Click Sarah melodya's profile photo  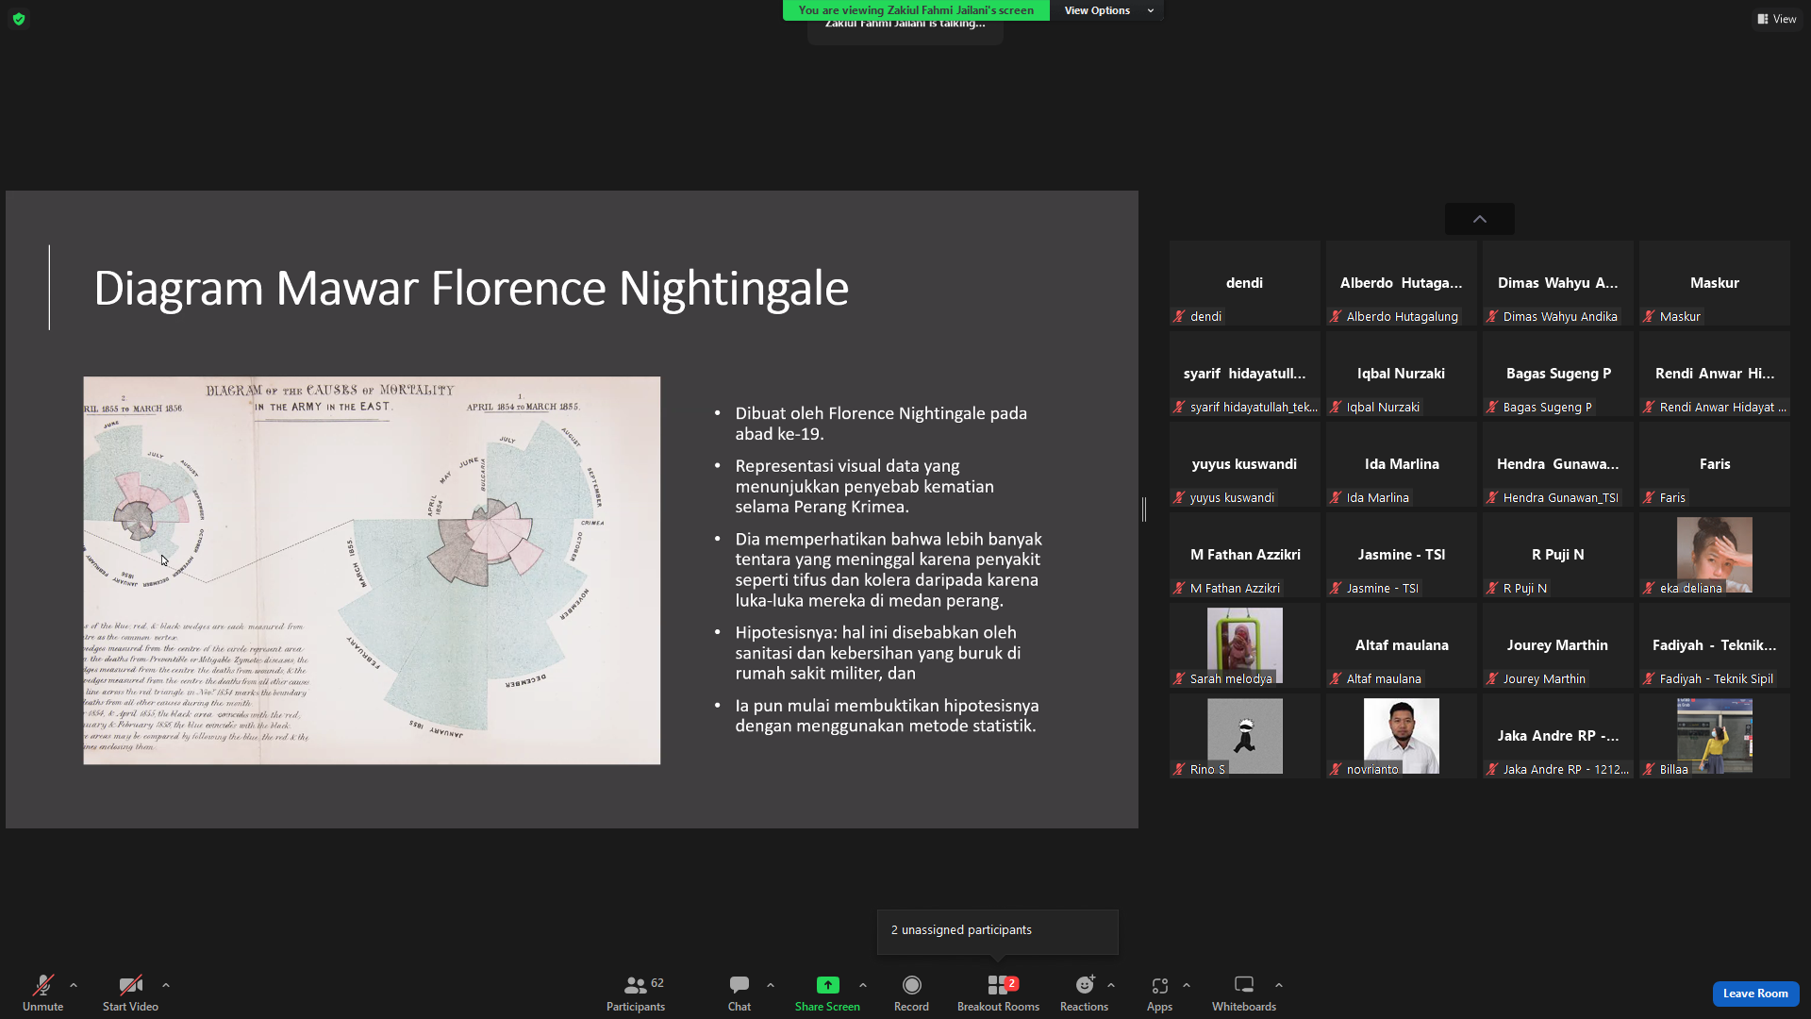coord(1245,644)
